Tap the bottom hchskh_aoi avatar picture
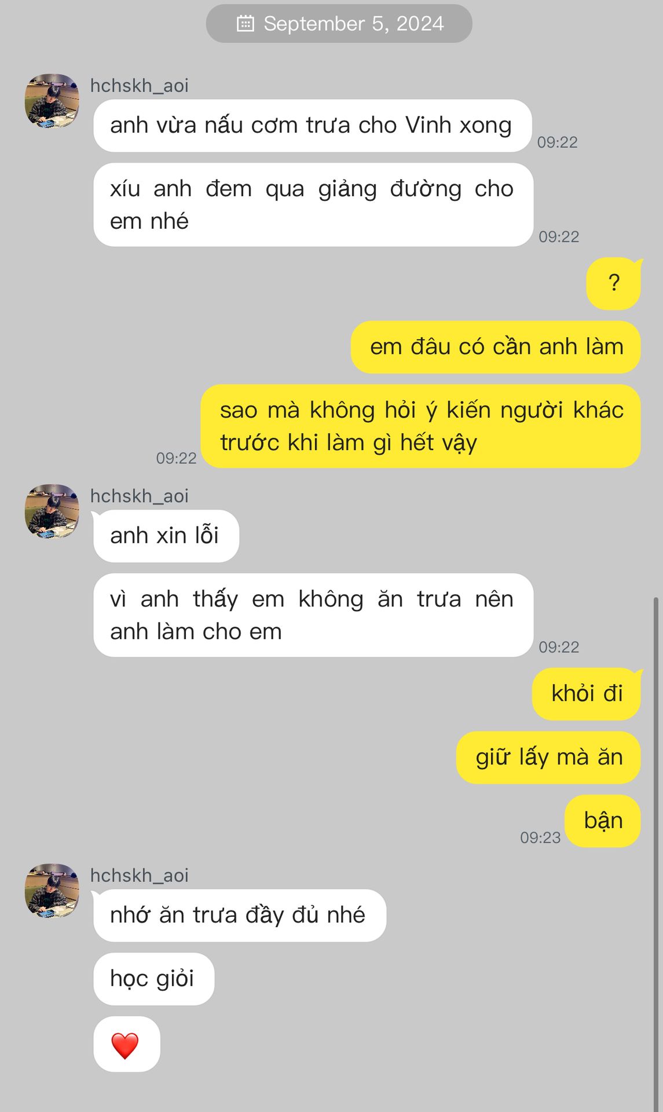 [52, 891]
